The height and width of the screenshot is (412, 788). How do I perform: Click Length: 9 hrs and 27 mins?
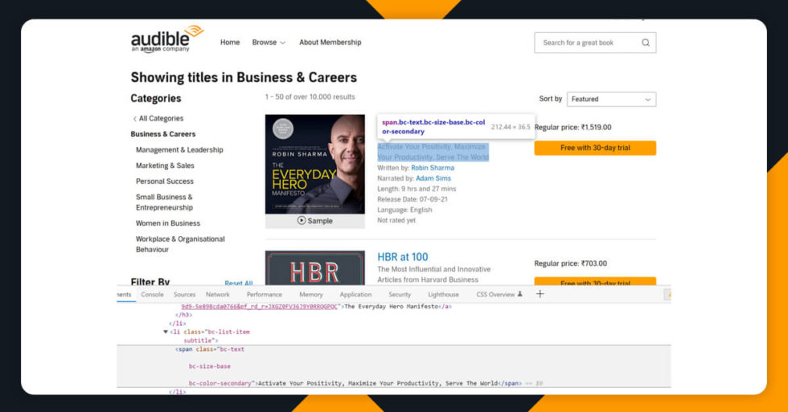click(x=417, y=190)
